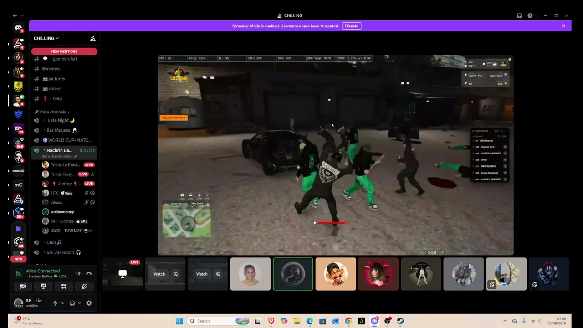This screenshot has height=328, width=583.
Task: Disable Streamer Mode
Action: point(352,26)
